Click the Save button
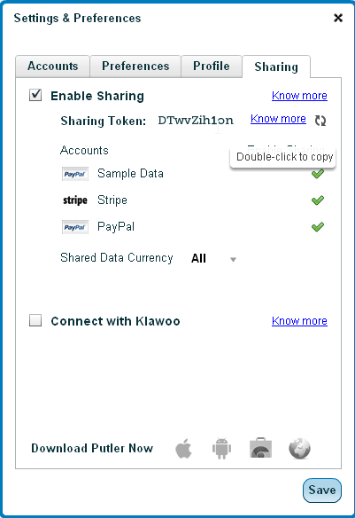The width and height of the screenshot is (355, 518). [322, 491]
